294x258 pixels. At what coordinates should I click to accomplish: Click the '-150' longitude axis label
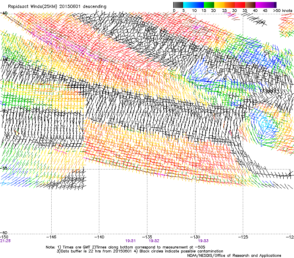pyautogui.click(x=4, y=237)
